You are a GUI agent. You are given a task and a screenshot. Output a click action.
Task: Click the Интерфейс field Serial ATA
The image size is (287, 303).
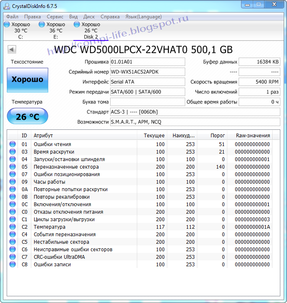click(148, 82)
